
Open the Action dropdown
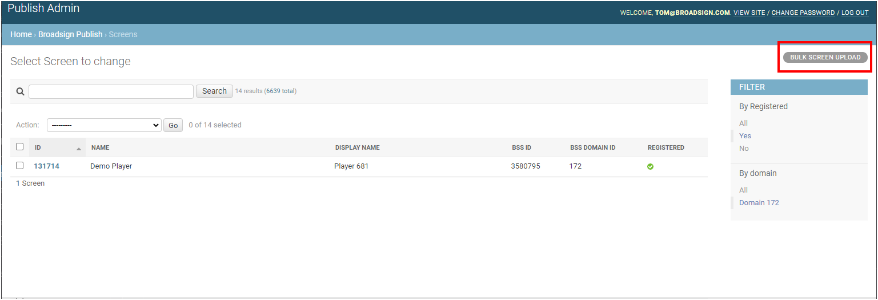pyautogui.click(x=104, y=125)
